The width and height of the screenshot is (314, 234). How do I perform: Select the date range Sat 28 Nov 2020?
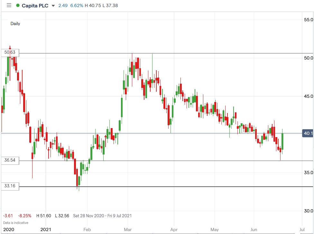tap(89, 216)
